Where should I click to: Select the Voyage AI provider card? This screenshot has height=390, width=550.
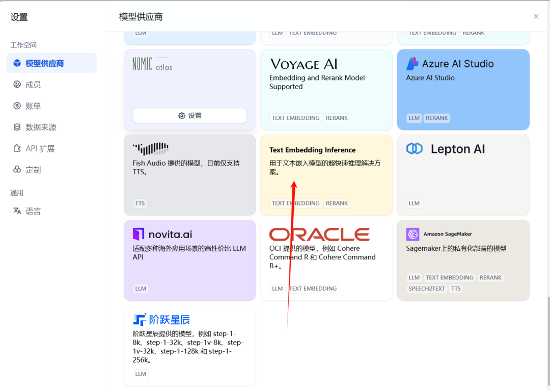(326, 89)
